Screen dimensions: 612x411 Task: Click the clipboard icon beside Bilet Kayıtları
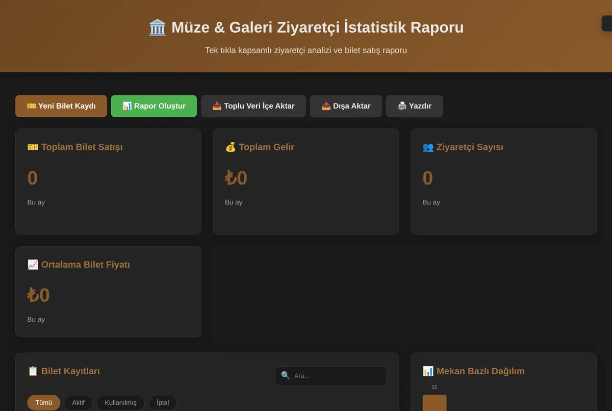click(x=33, y=371)
